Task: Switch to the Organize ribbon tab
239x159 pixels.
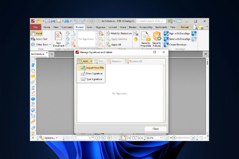Action: click(100, 27)
